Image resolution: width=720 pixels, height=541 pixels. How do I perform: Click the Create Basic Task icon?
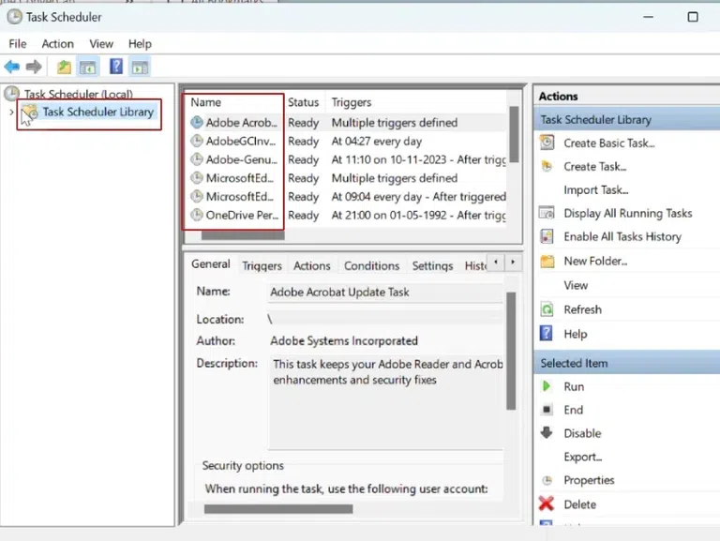tap(547, 143)
